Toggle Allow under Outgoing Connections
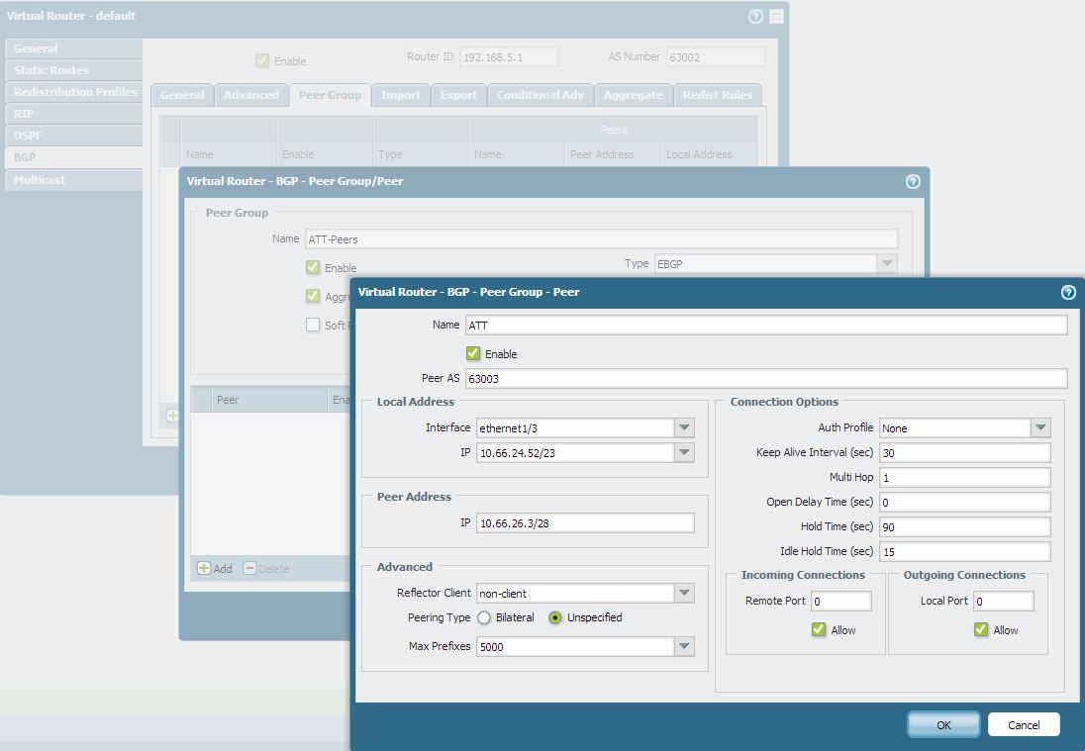1085x751 pixels. [981, 629]
